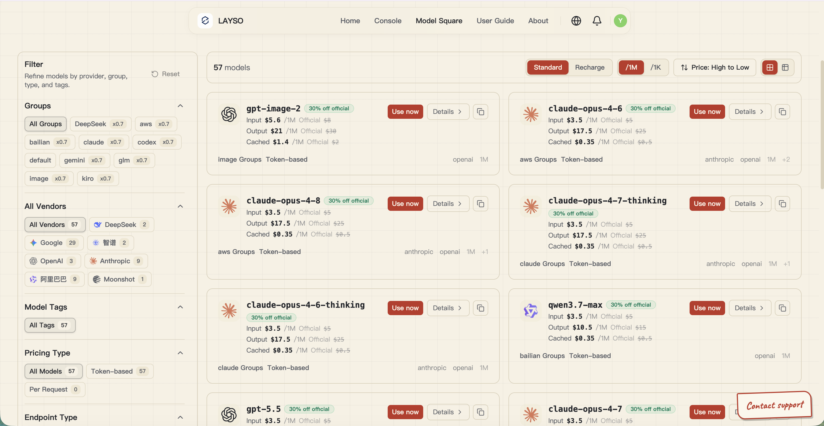Copy the claude-opus-4-7-thinking model name
The width and height of the screenshot is (824, 426).
click(x=782, y=204)
